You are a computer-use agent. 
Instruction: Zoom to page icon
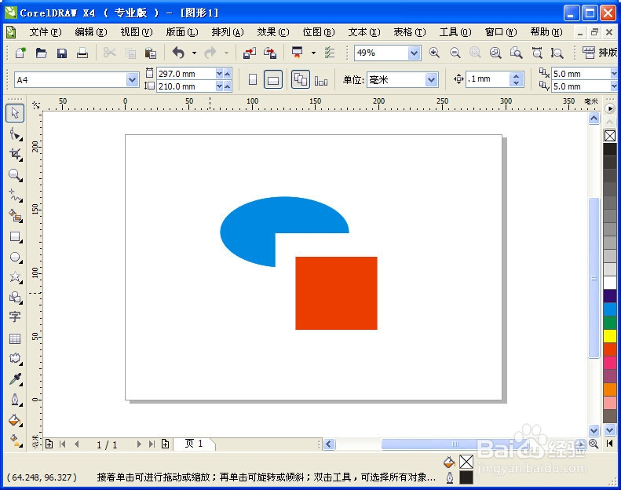(516, 53)
